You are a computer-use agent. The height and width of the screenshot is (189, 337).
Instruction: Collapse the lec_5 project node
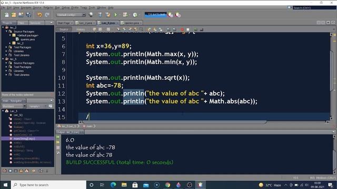click(x=3, y=59)
